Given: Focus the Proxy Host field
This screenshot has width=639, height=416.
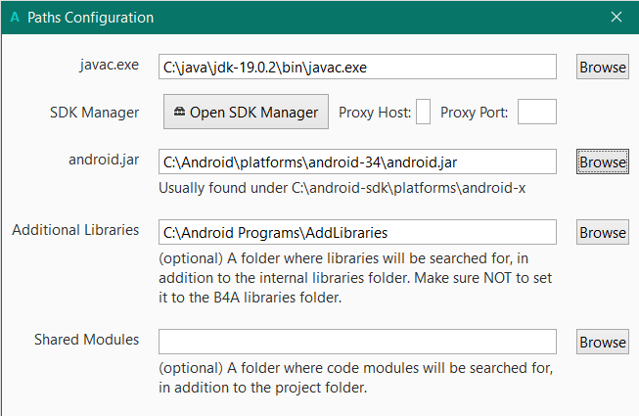Looking at the screenshot, I should click(424, 112).
